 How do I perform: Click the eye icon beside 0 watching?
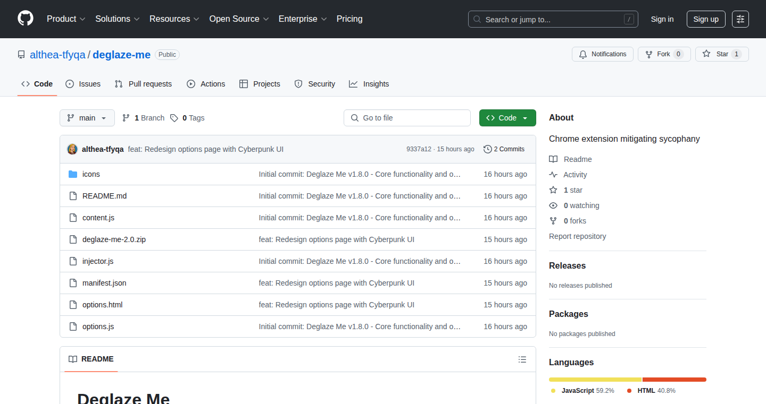(553, 205)
